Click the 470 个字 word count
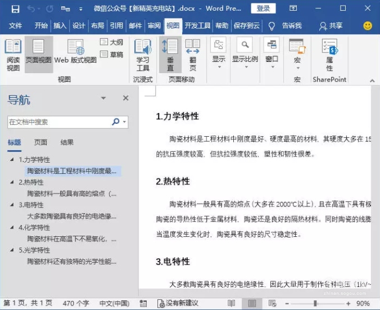Screen dimensions: 380x310 tap(76, 303)
